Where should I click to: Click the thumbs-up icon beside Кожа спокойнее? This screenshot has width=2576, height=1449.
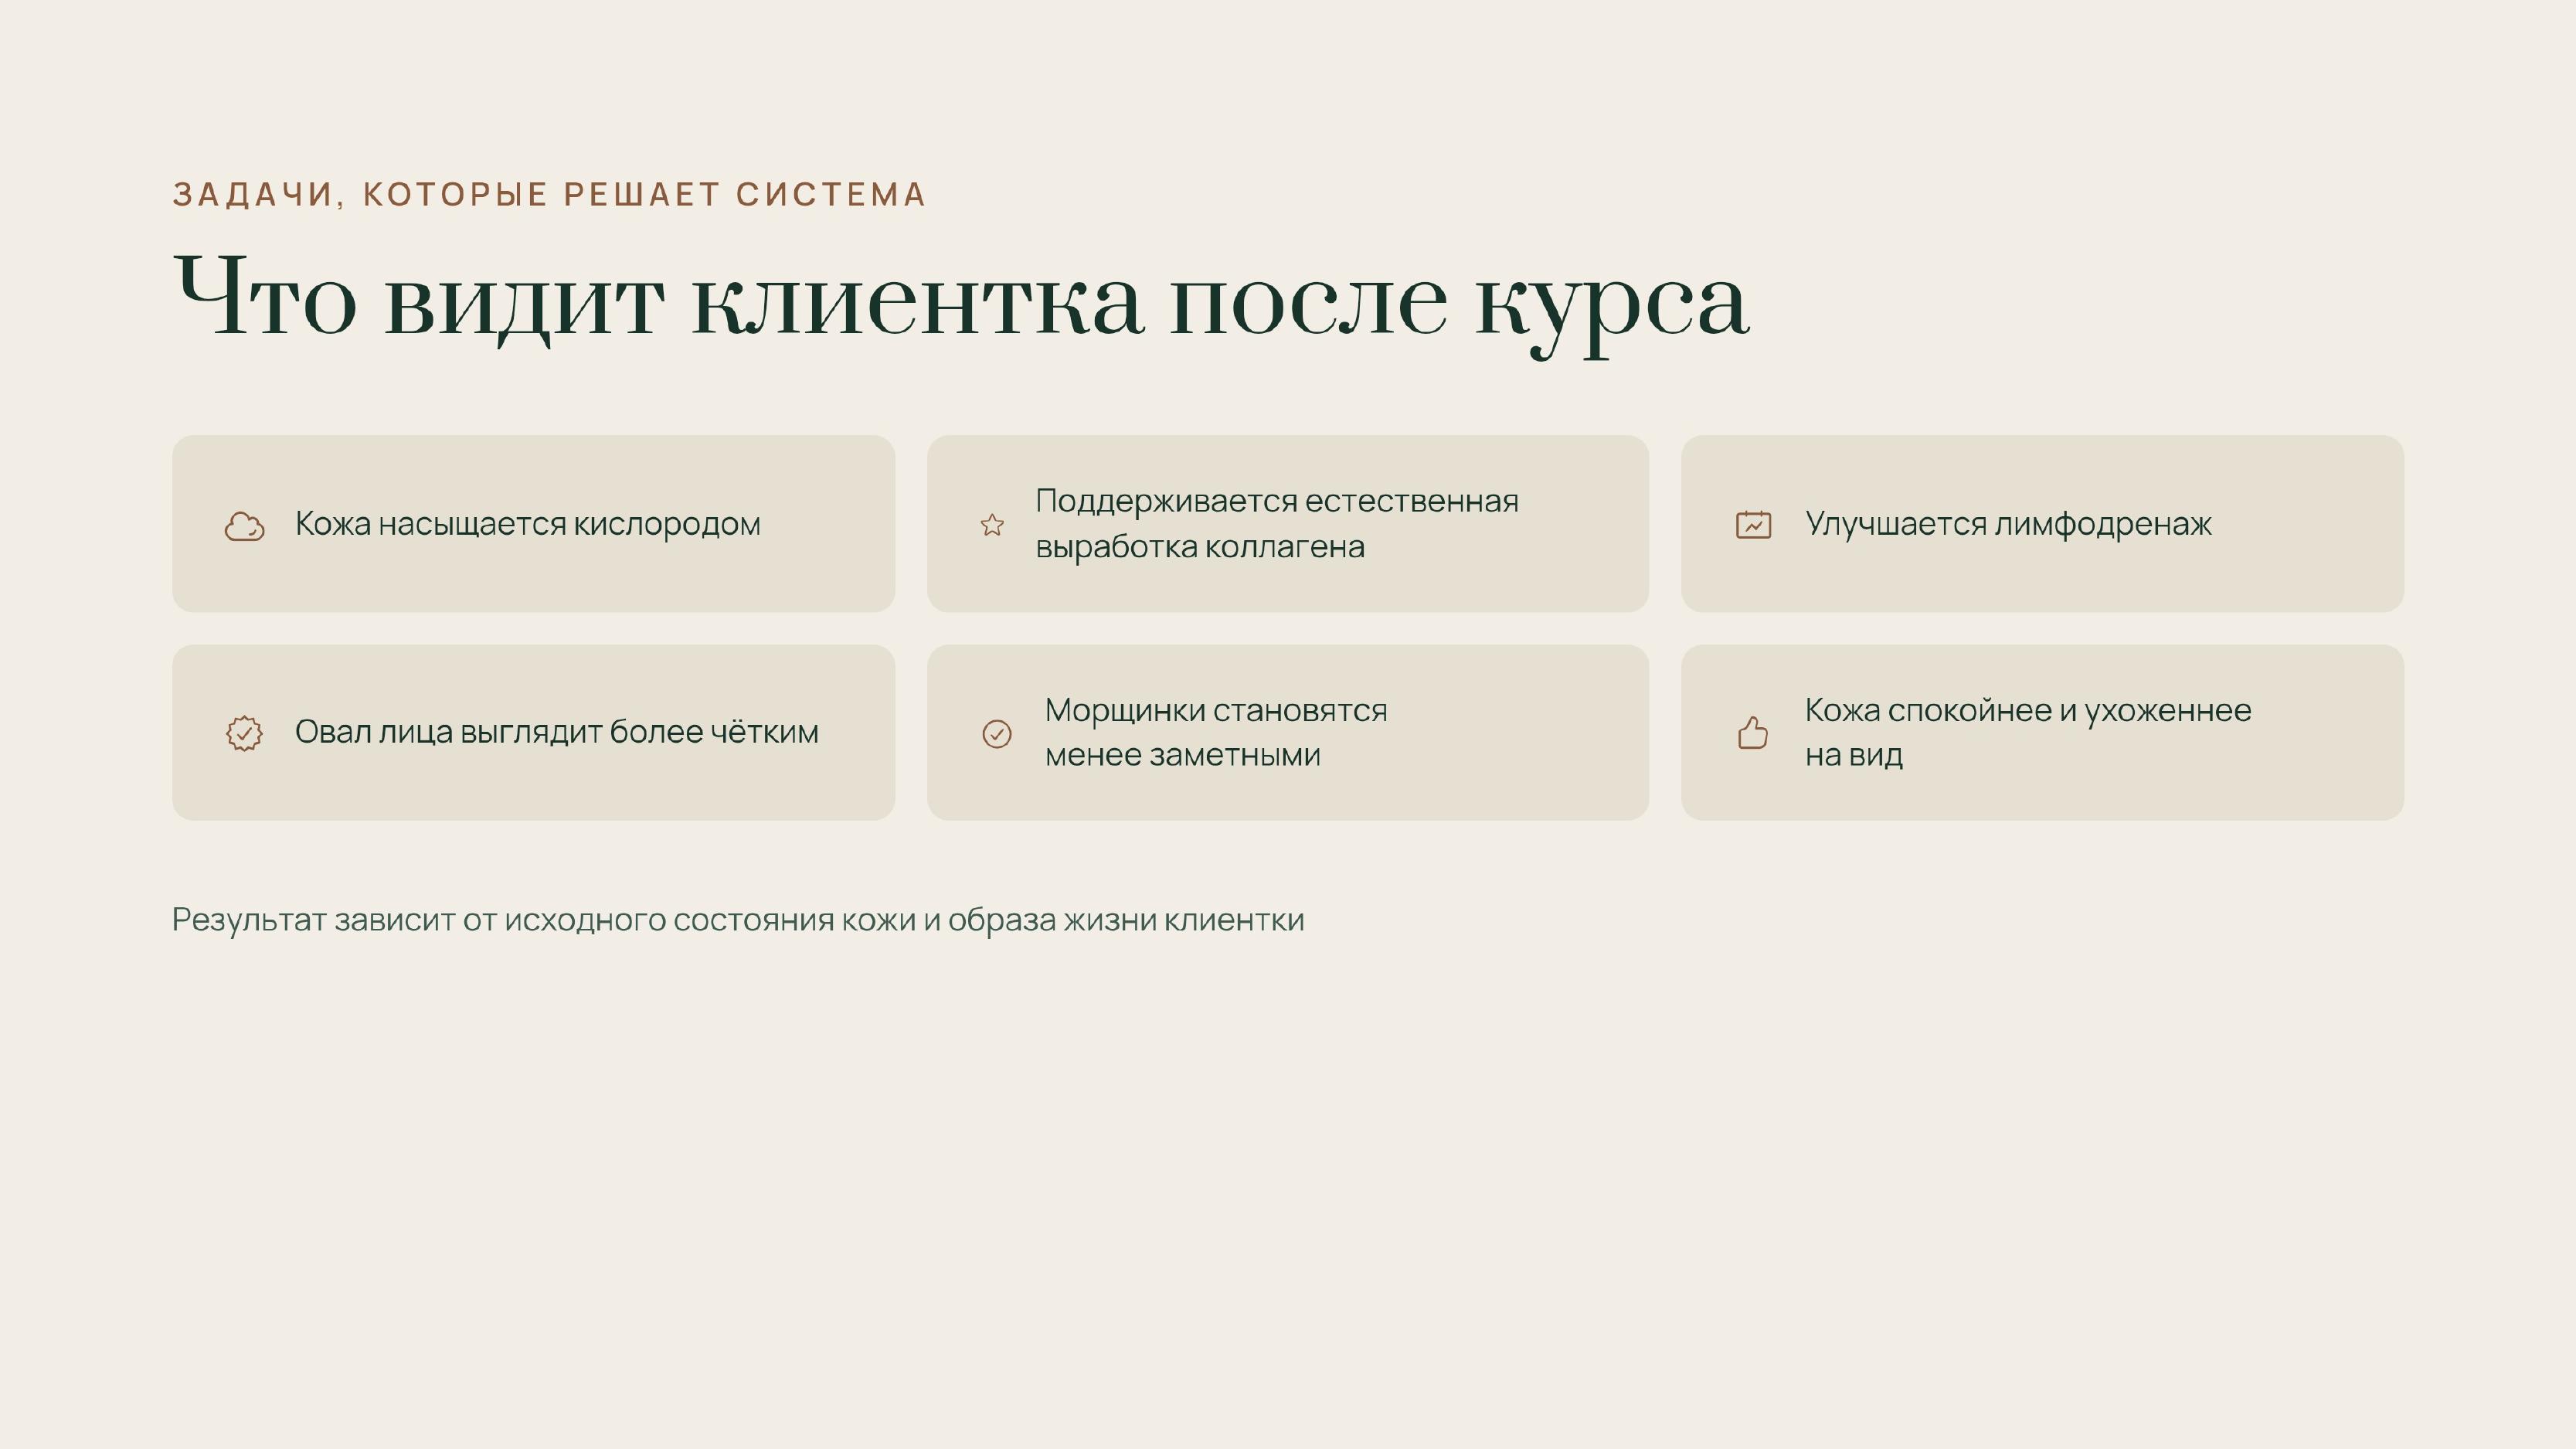pos(1753,732)
